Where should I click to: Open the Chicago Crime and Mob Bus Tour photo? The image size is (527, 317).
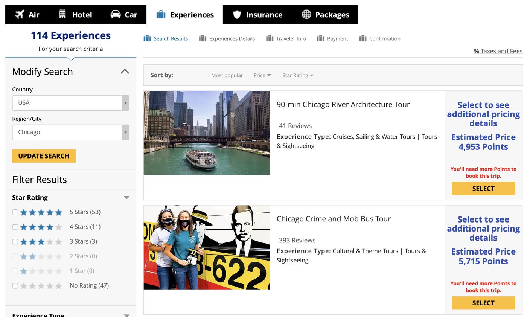tap(207, 247)
